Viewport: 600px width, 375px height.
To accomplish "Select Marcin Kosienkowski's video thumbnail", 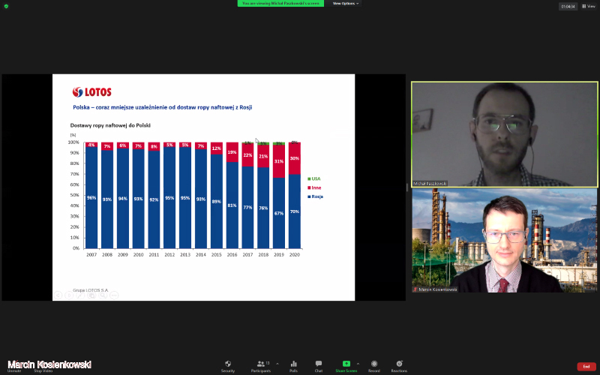I will [504, 240].
